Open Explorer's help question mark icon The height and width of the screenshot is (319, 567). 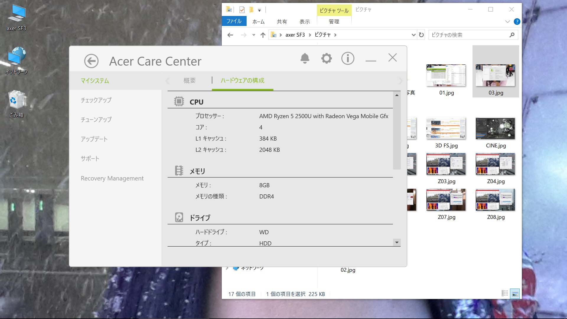517,22
